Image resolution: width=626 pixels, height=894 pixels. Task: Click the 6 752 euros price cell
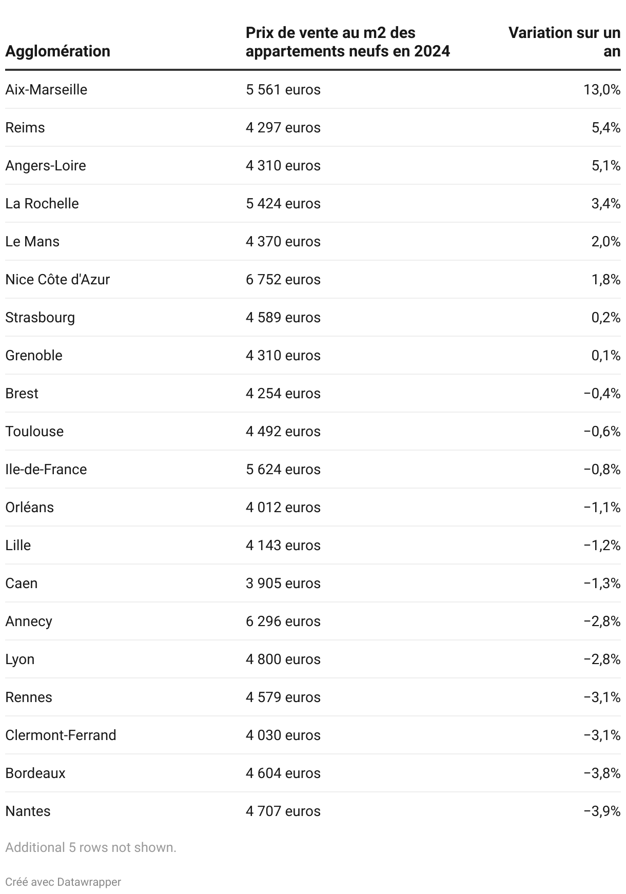tap(283, 280)
